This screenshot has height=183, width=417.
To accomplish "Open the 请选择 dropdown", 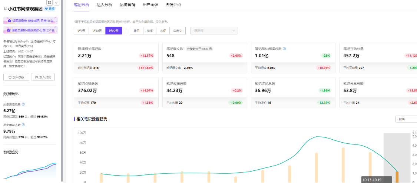I will coord(214,31).
